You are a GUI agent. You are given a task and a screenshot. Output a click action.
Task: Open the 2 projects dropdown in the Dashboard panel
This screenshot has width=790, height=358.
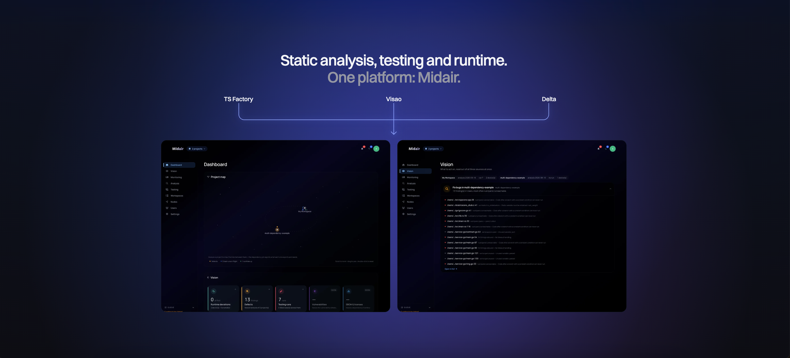pos(197,149)
